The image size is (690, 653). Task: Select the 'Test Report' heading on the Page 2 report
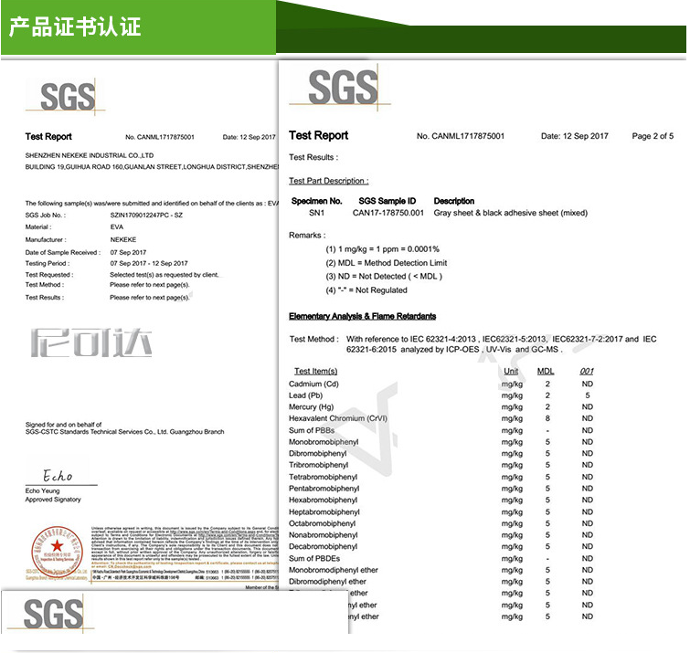pos(319,135)
